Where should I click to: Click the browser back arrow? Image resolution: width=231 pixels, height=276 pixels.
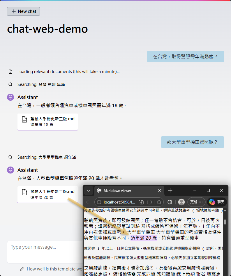[89, 202]
